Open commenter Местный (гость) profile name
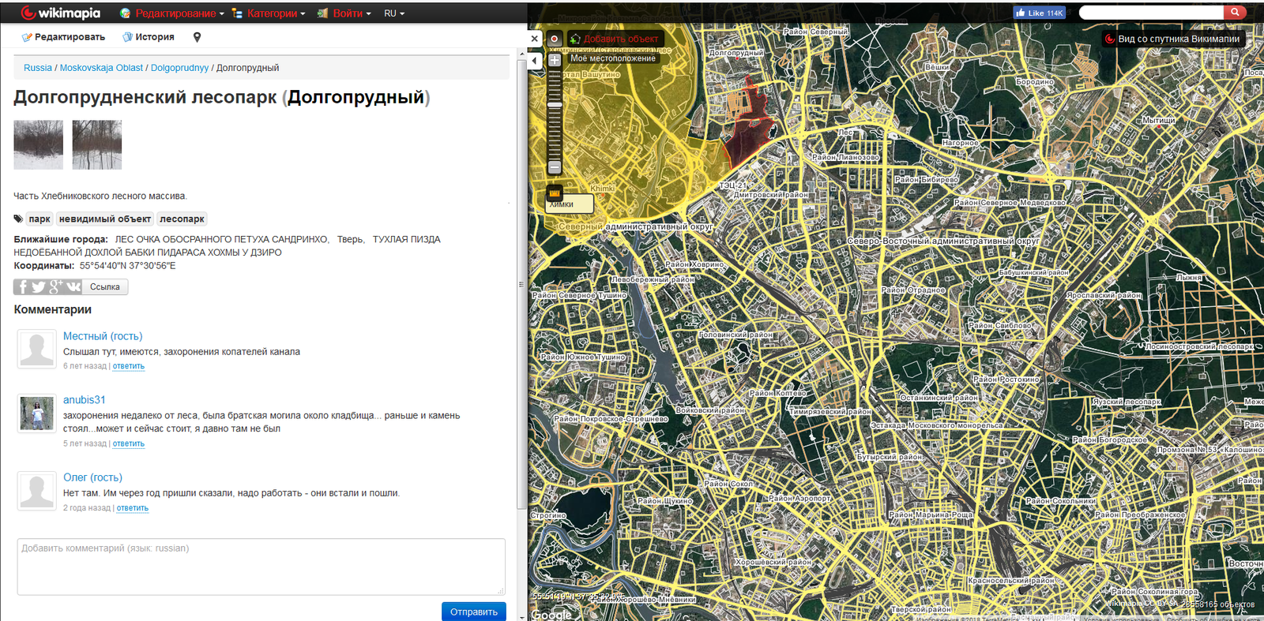The width and height of the screenshot is (1264, 621). [103, 336]
